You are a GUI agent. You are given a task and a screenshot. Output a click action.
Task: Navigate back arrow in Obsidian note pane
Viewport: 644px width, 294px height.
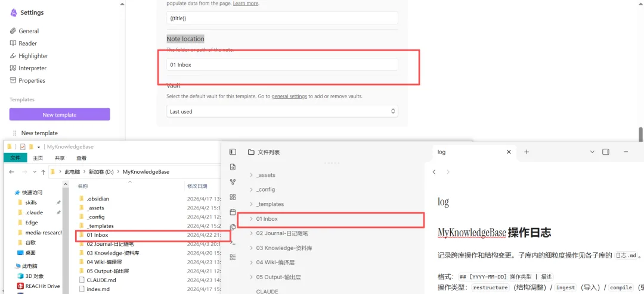point(434,172)
